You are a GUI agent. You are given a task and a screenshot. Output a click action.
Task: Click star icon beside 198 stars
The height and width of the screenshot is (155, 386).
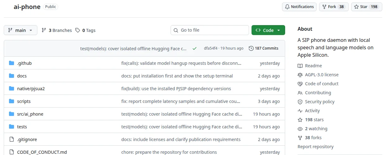point(300,120)
